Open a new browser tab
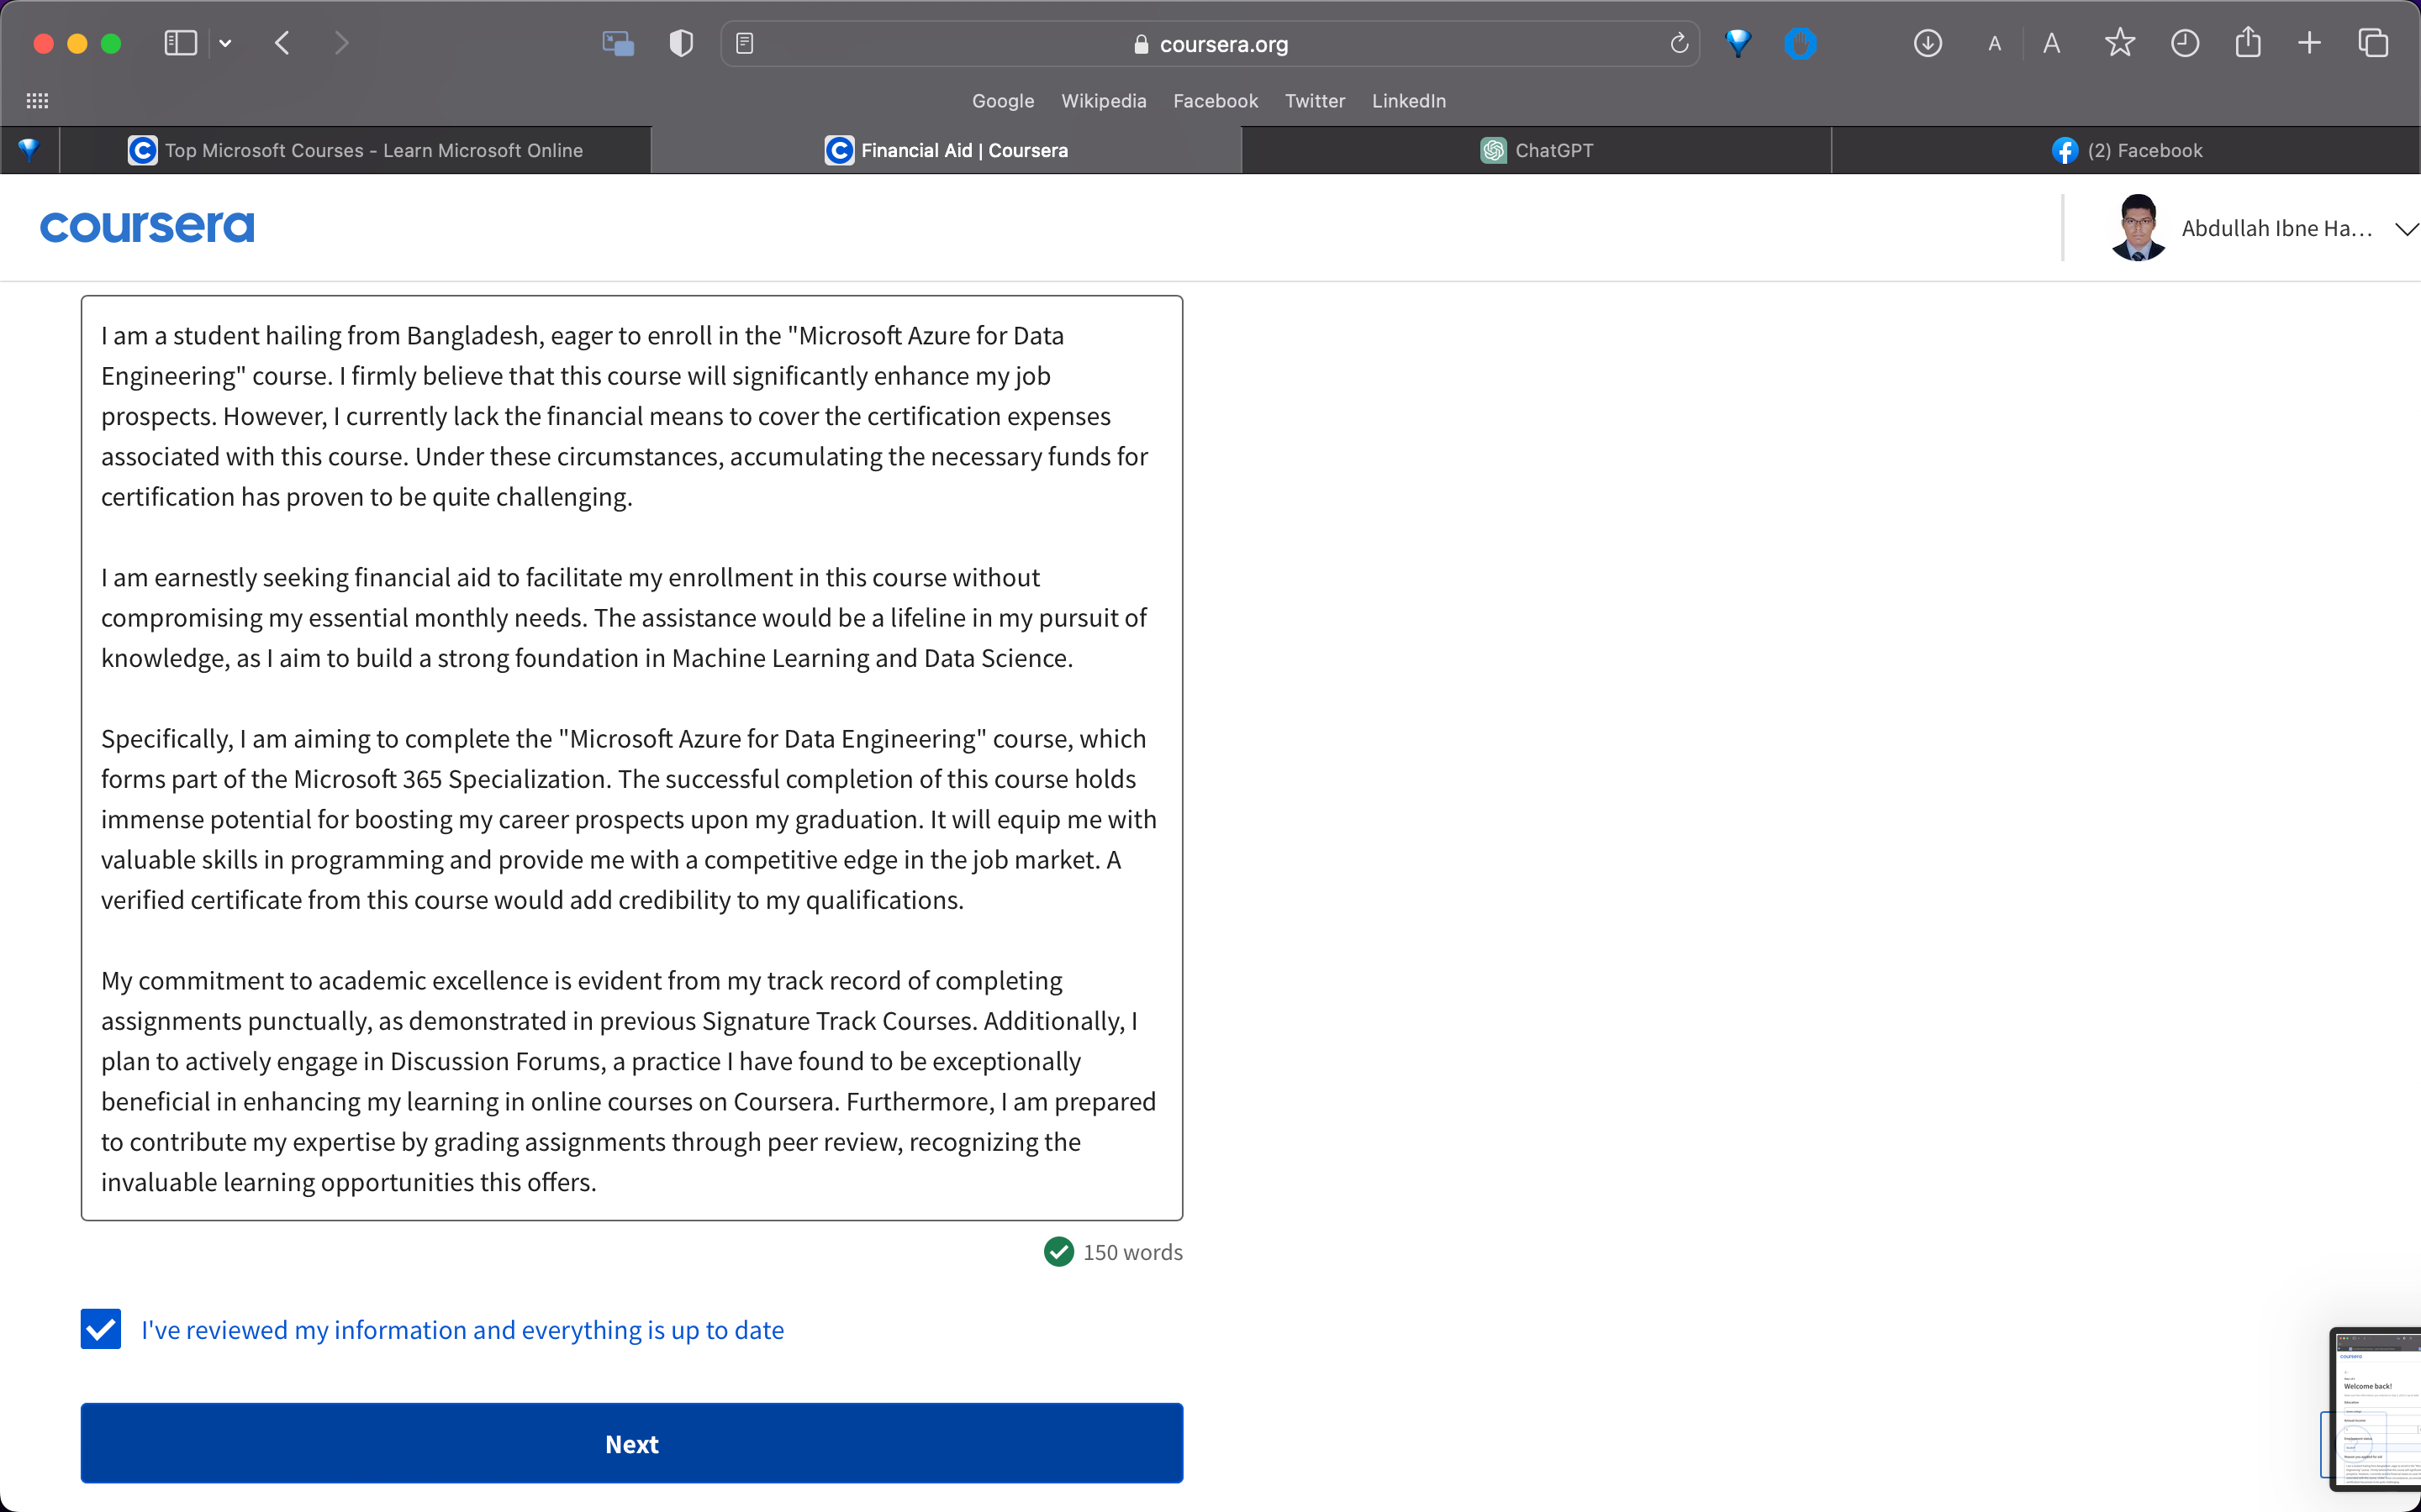Viewport: 2421px width, 1512px height. pos(2309,43)
